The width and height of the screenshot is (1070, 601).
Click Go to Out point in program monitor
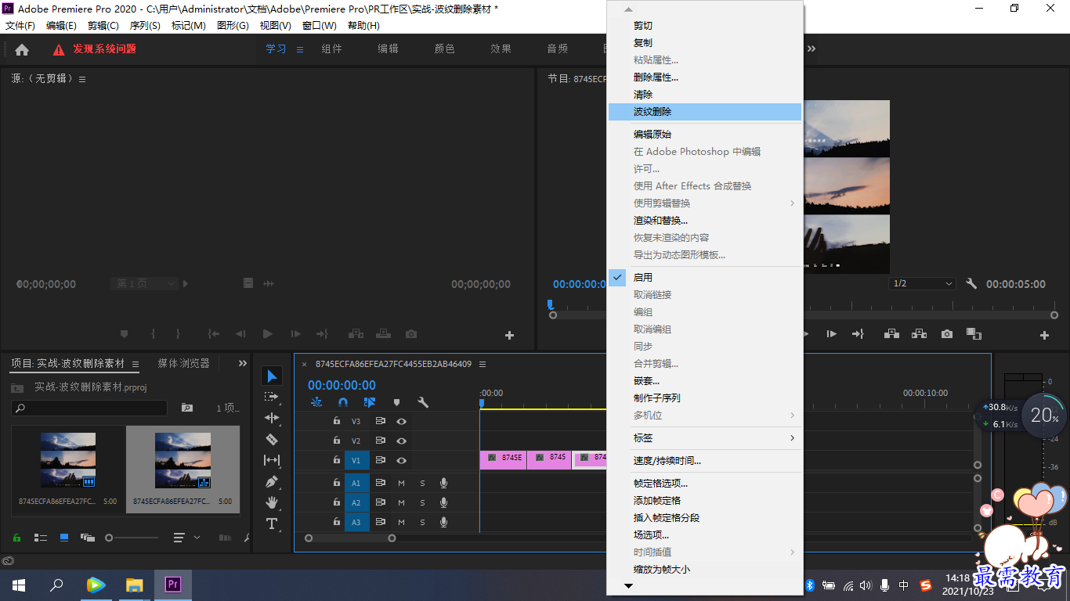pos(858,334)
